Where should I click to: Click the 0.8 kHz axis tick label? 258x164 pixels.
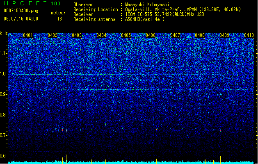[x=4, y=115]
